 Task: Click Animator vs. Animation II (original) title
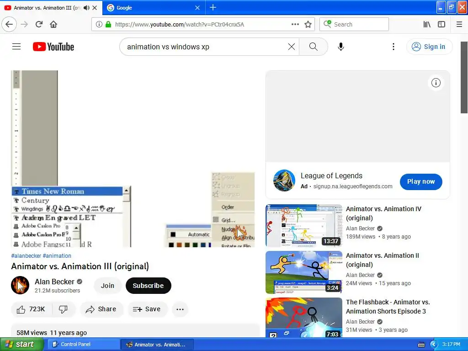click(383, 260)
